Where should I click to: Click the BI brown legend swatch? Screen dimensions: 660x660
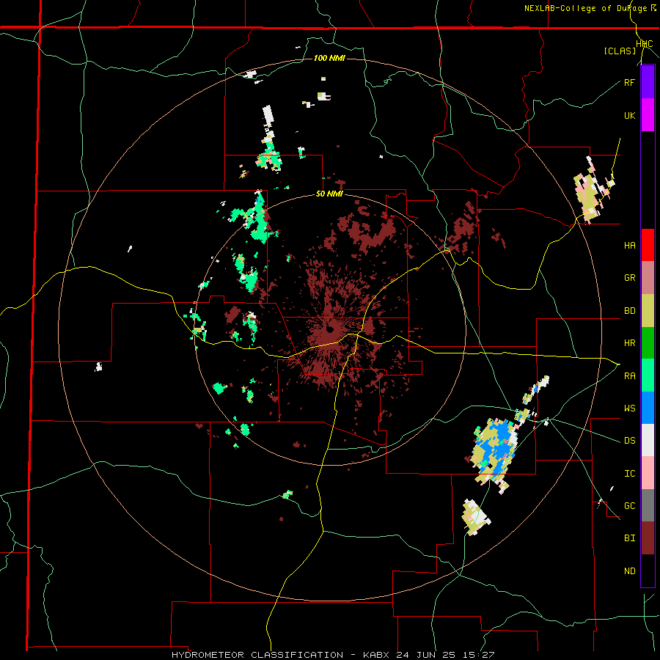(648, 538)
